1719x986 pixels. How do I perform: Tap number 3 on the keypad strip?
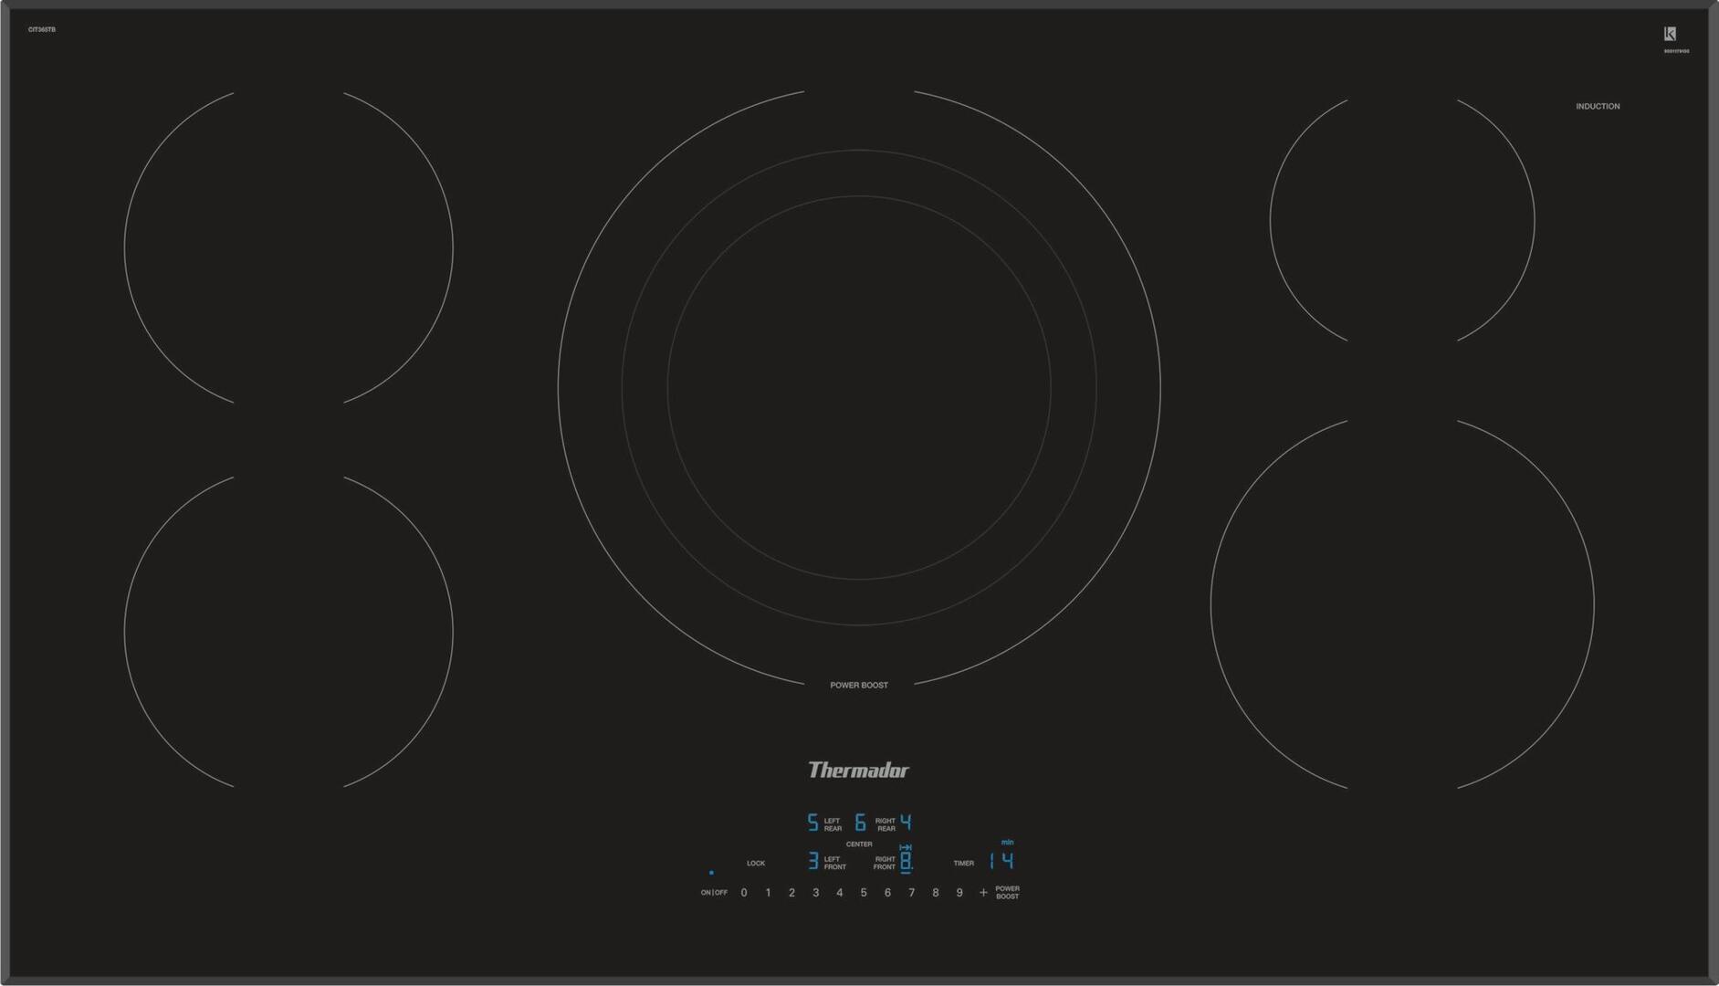coord(815,893)
